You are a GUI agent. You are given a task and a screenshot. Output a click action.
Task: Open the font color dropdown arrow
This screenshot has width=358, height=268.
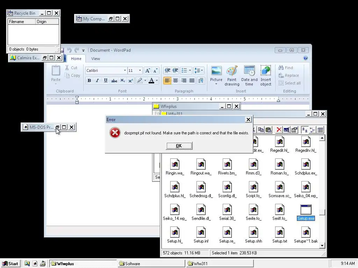[157, 81]
